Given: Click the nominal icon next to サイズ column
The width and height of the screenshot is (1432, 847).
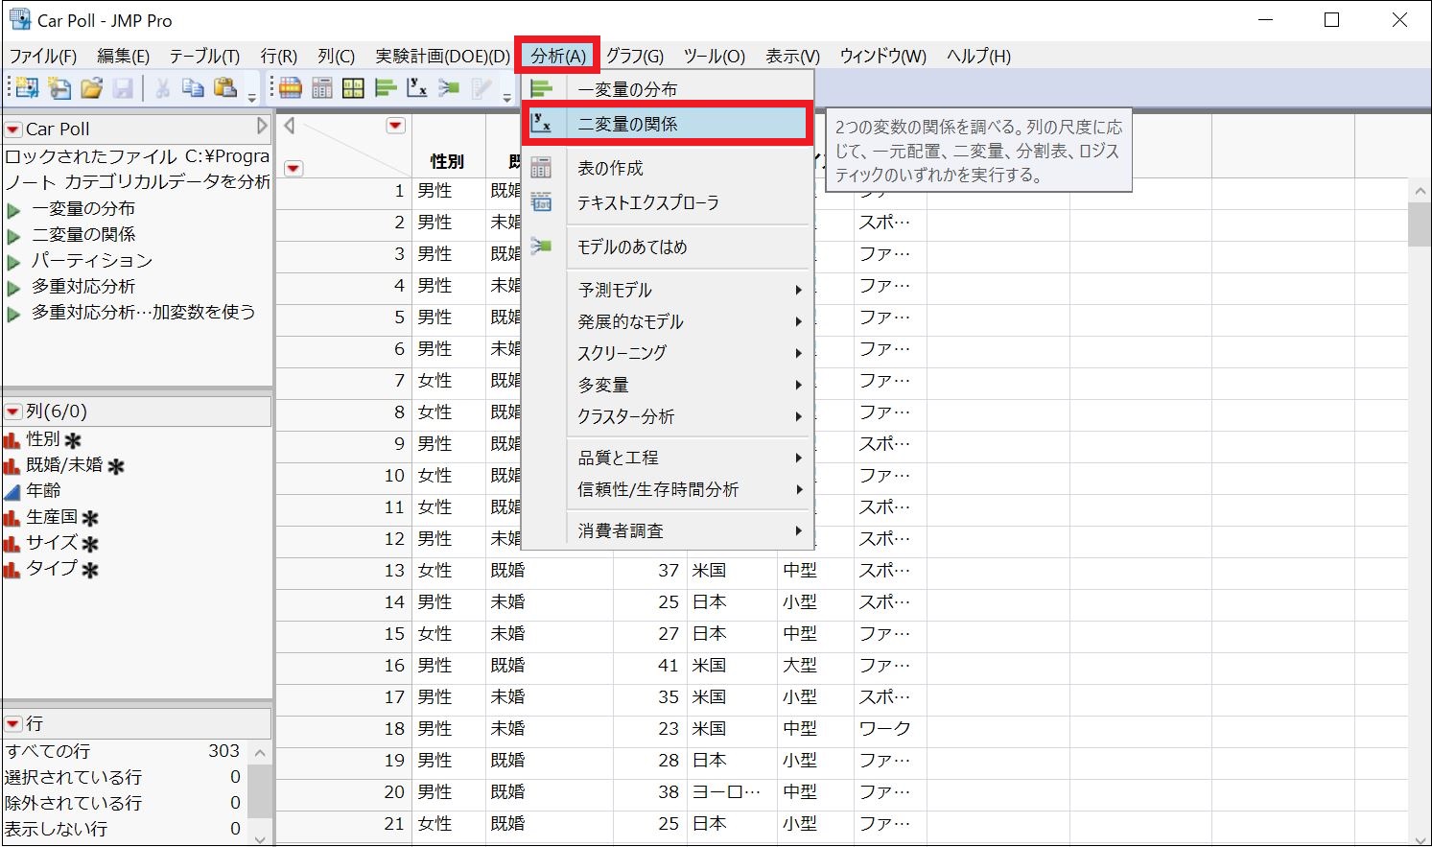Looking at the screenshot, I should pyautogui.click(x=12, y=543).
